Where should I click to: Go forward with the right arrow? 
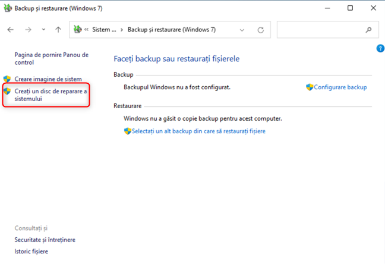(x=29, y=30)
